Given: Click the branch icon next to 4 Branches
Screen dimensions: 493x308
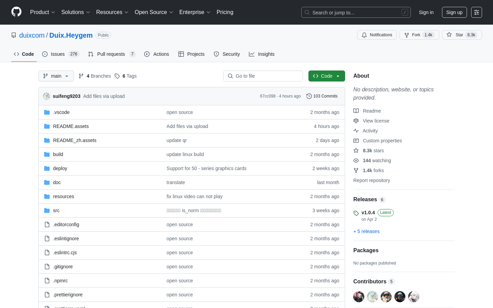Looking at the screenshot, I should [81, 76].
